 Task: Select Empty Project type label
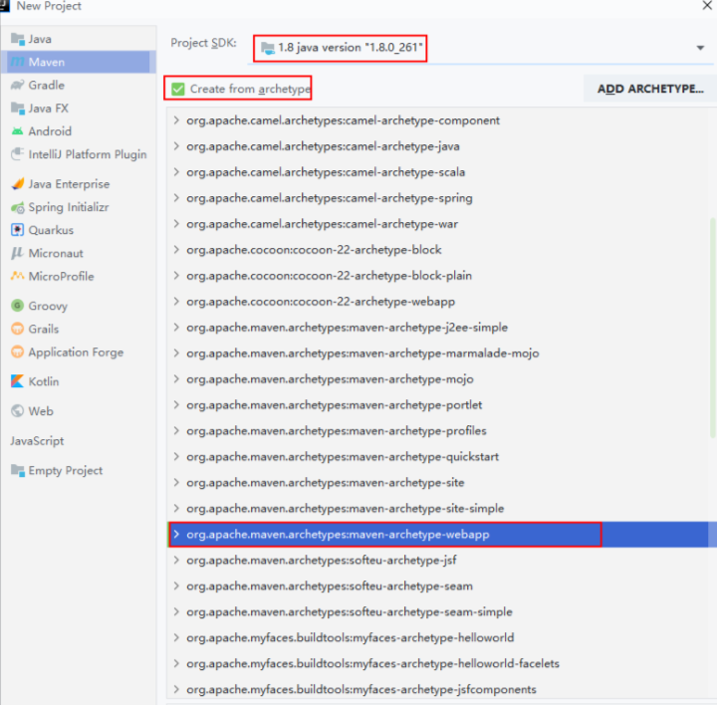coord(66,470)
